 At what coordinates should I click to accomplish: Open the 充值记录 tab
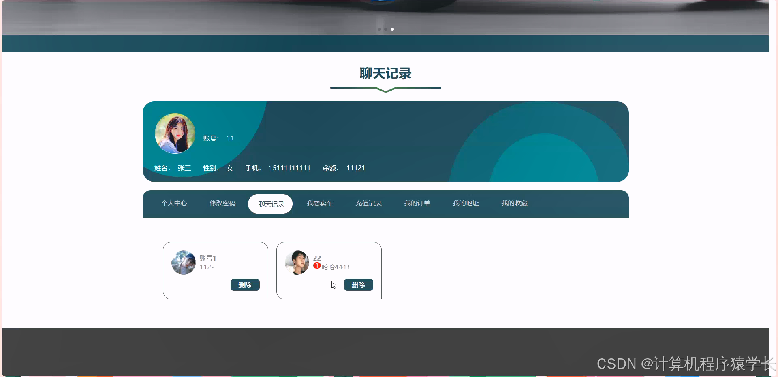pyautogui.click(x=368, y=203)
